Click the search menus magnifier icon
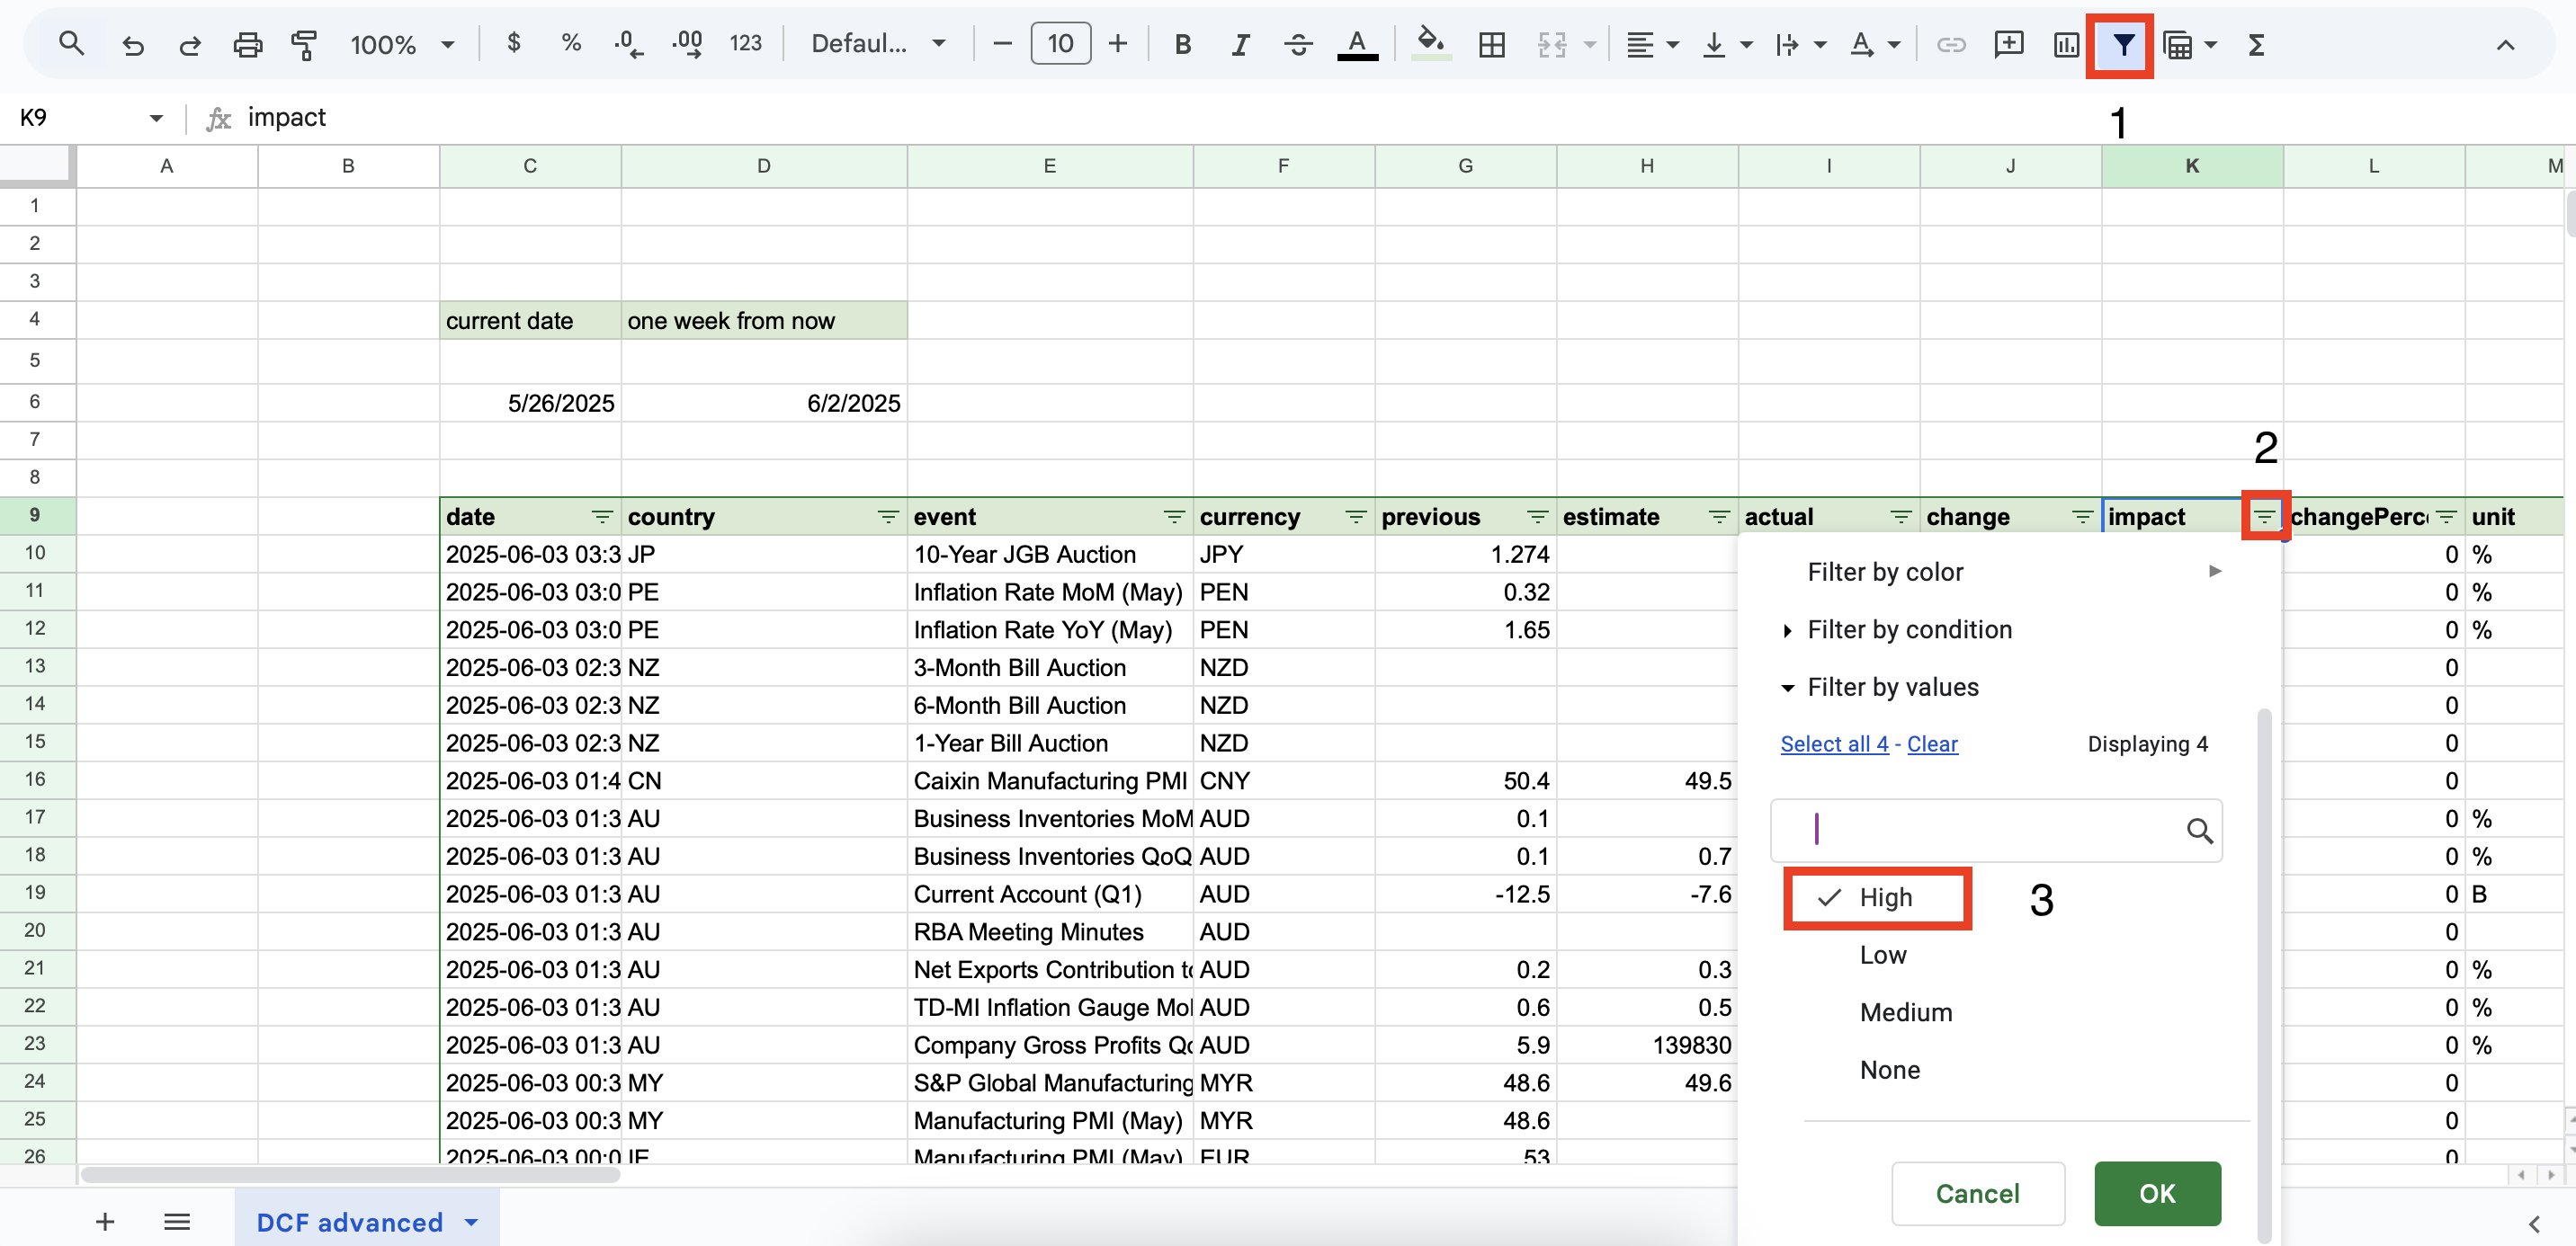The height and width of the screenshot is (1246, 2576). click(x=71, y=44)
